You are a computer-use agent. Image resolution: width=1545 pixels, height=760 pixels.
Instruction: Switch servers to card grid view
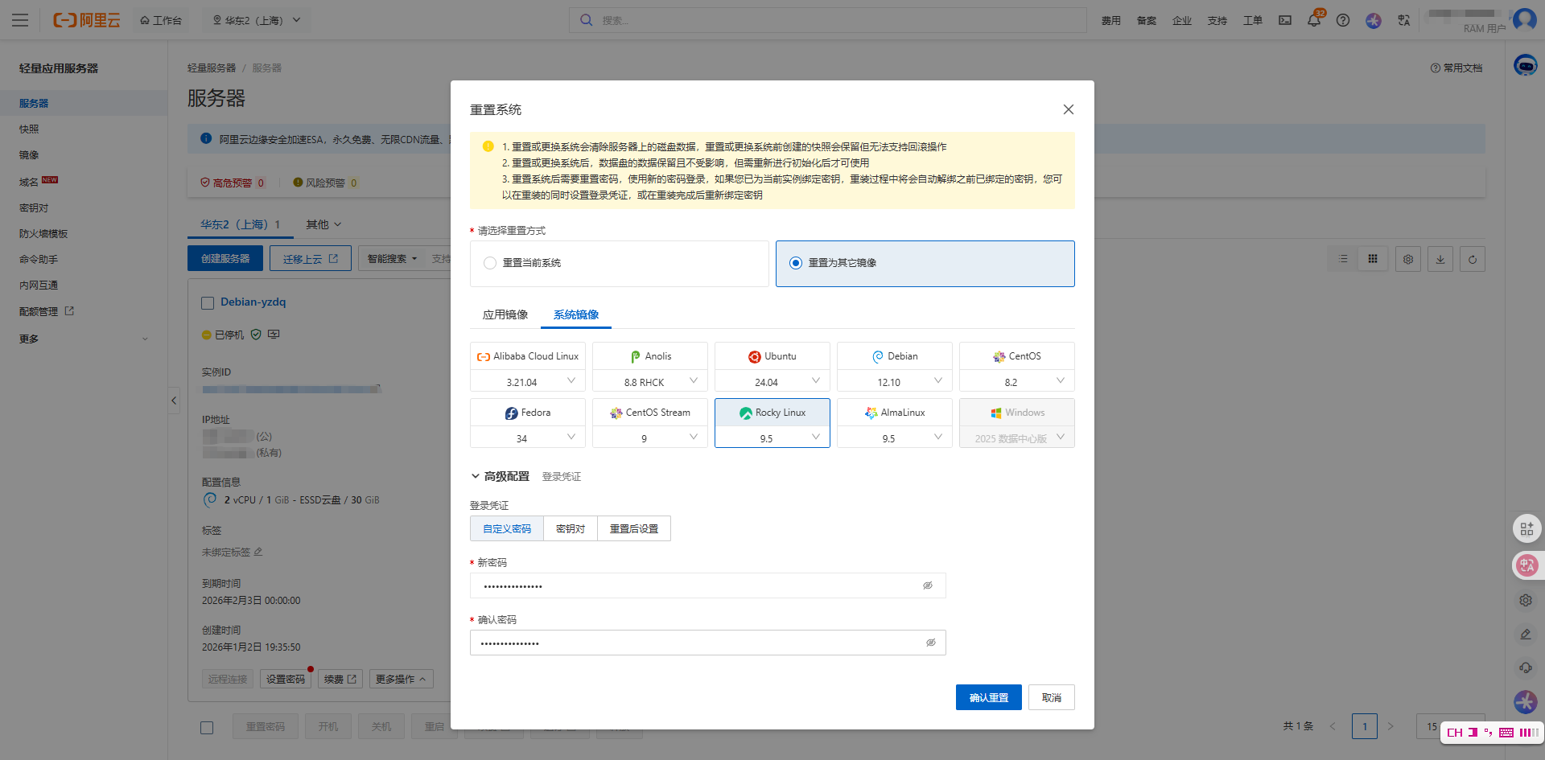[1373, 259]
